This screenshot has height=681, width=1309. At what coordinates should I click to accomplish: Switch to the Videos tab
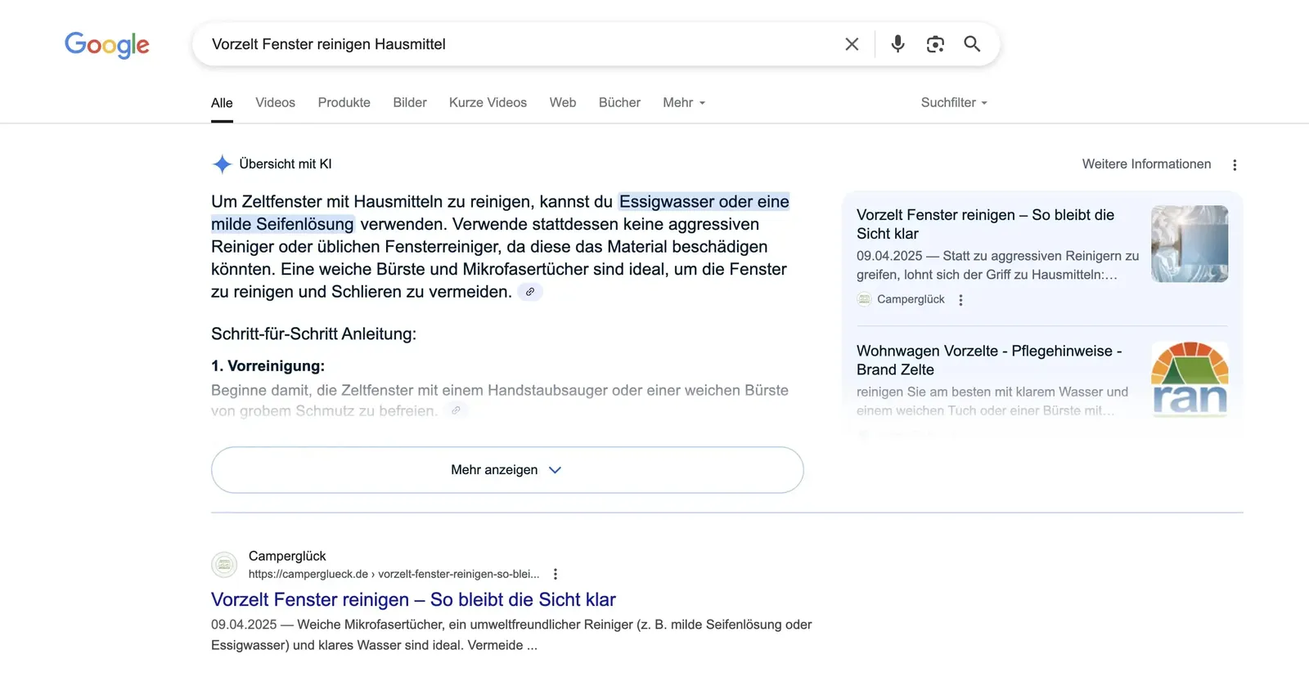275,103
